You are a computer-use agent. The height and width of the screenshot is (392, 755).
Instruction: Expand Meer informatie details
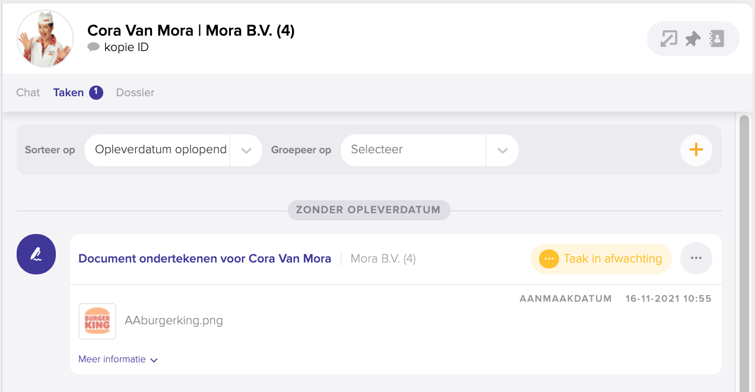(x=118, y=359)
